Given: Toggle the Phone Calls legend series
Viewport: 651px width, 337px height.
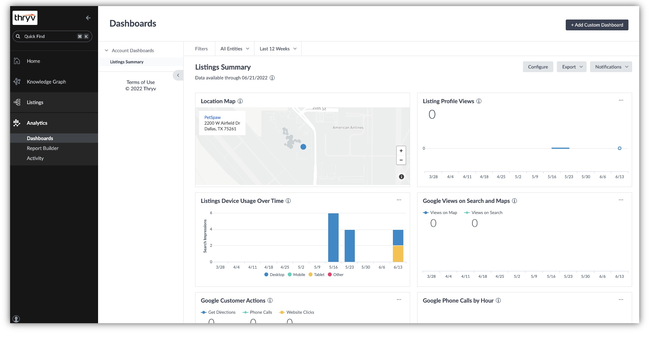Looking at the screenshot, I should (x=257, y=312).
